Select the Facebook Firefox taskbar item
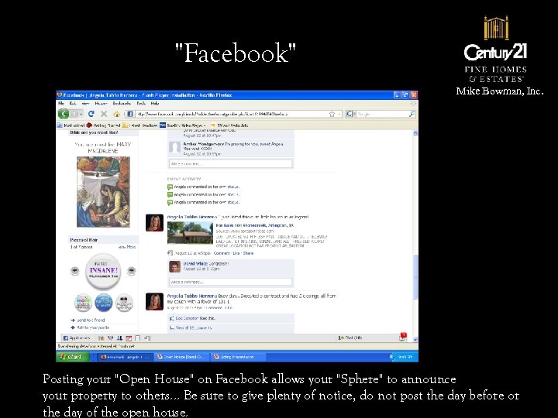This screenshot has width=558, height=418. tap(125, 357)
